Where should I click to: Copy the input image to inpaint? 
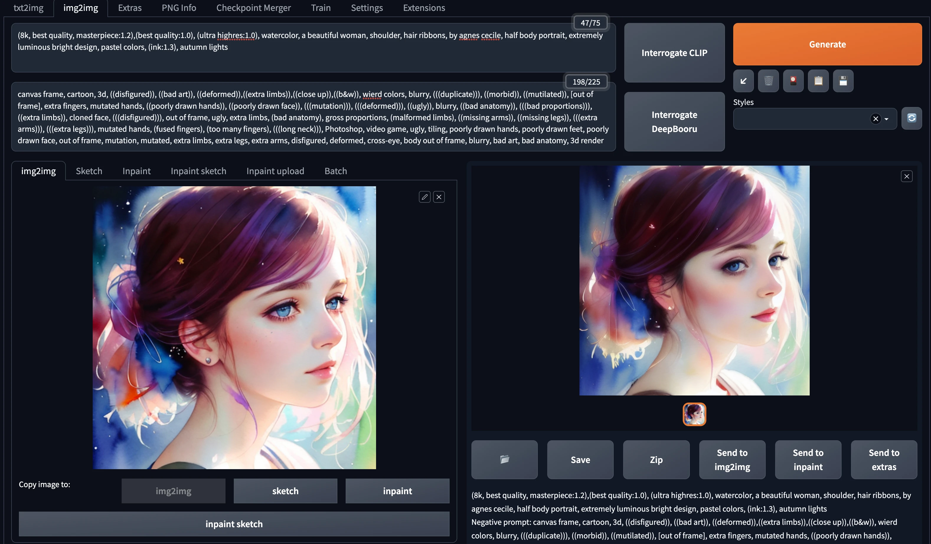pos(397,491)
